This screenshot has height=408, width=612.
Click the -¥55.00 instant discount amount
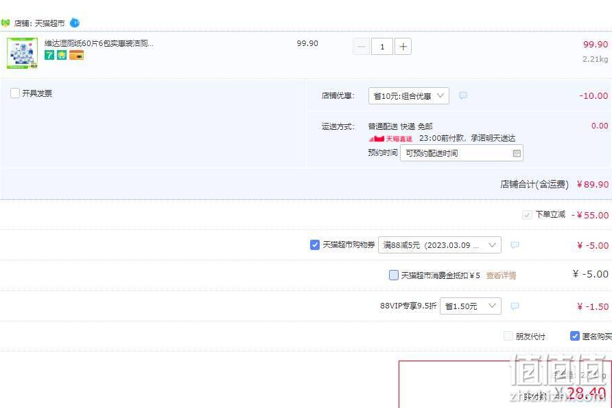[x=590, y=215]
